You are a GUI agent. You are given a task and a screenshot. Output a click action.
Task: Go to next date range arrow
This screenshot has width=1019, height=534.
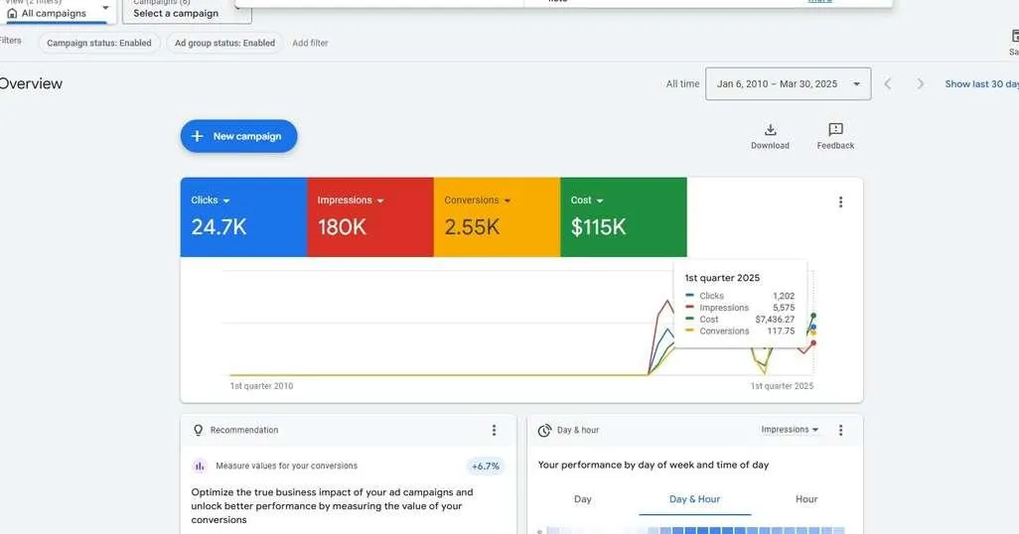point(921,83)
